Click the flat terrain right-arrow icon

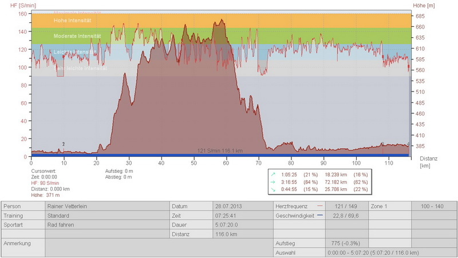tap(274, 181)
